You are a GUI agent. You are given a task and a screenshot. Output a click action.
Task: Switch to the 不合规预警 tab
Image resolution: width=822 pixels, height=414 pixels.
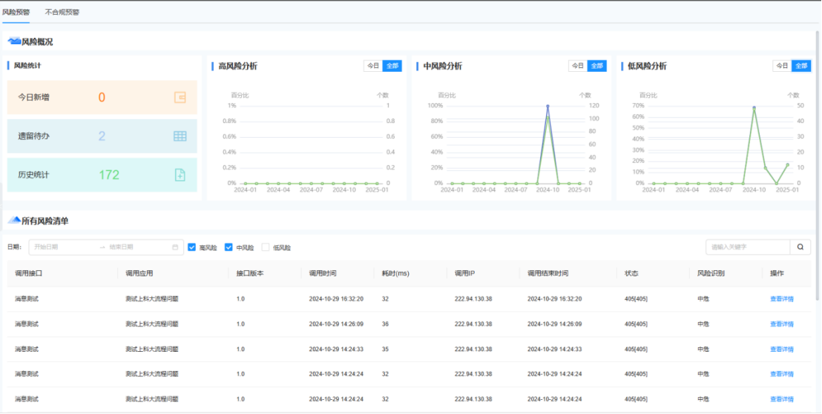[62, 12]
